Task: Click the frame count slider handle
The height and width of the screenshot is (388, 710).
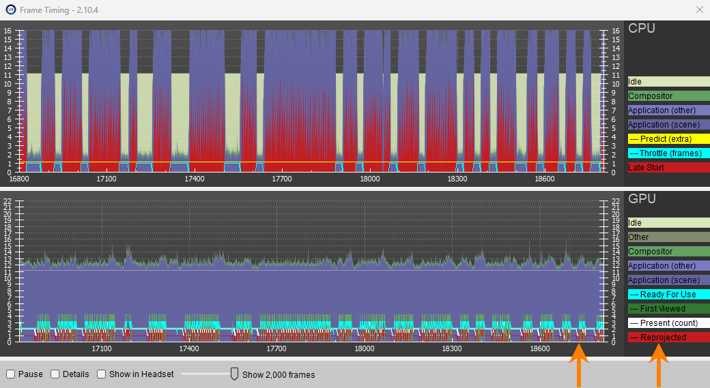Action: 234,374
